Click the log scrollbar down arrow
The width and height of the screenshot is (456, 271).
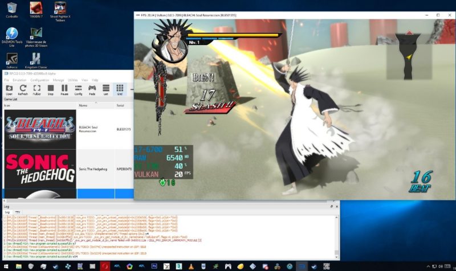pos(337,257)
